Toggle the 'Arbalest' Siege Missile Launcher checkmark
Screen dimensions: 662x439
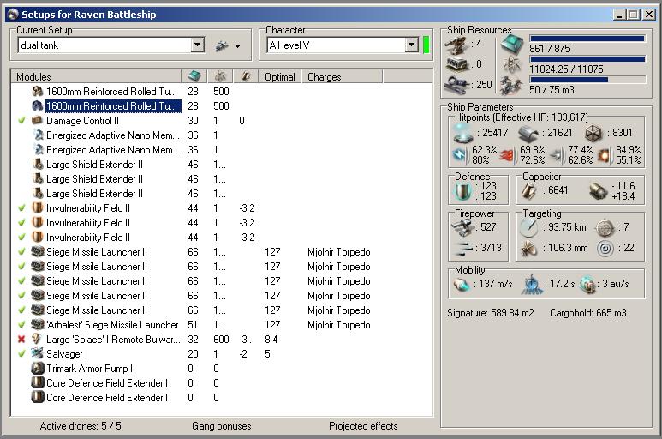(21, 325)
